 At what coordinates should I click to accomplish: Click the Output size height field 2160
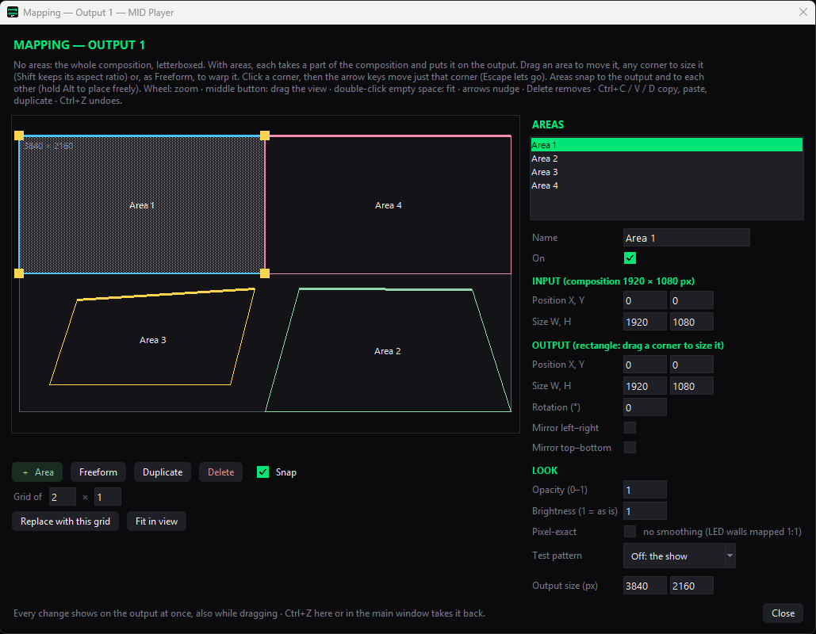(691, 586)
